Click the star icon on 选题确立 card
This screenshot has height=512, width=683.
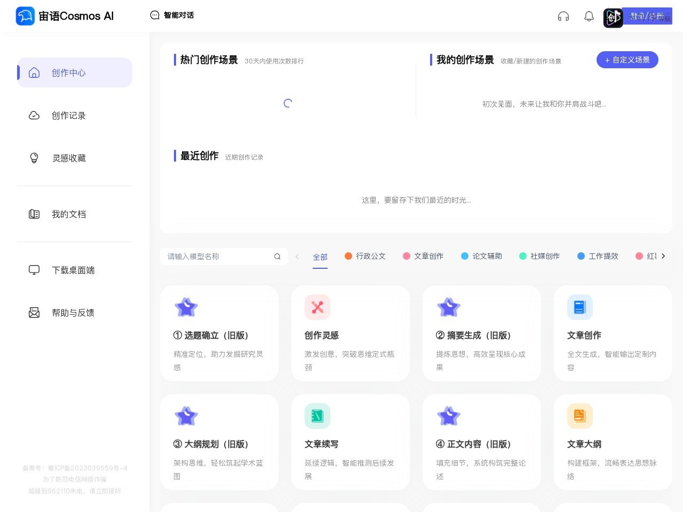pyautogui.click(x=186, y=307)
